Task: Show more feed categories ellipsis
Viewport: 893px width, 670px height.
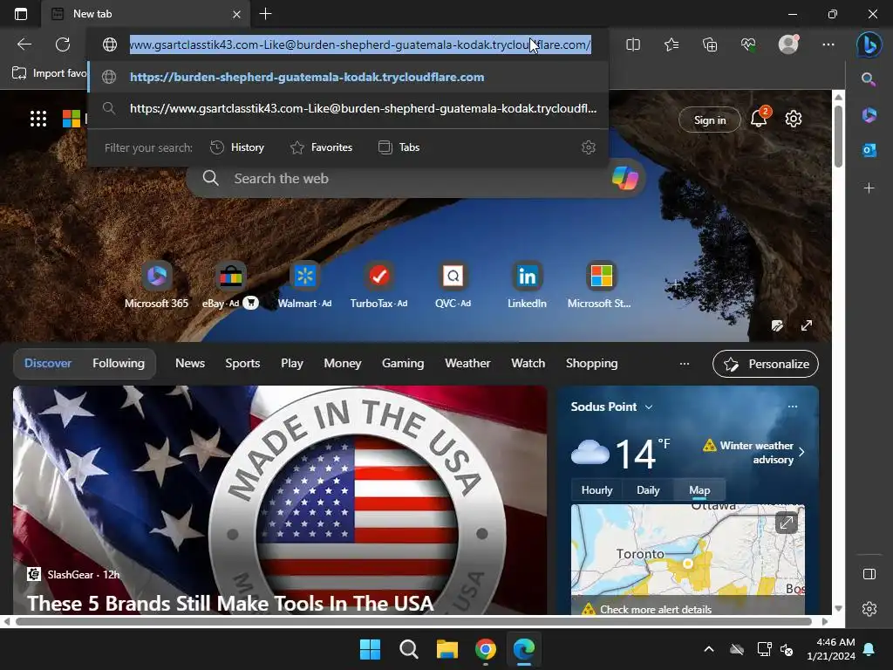Action: 685,364
